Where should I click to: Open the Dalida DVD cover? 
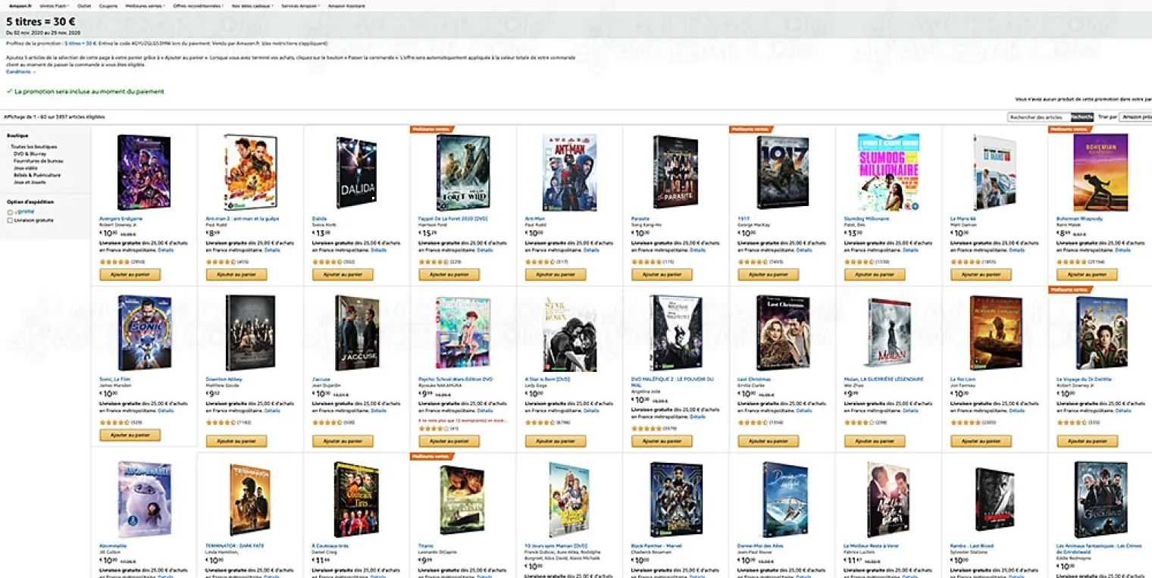[357, 173]
